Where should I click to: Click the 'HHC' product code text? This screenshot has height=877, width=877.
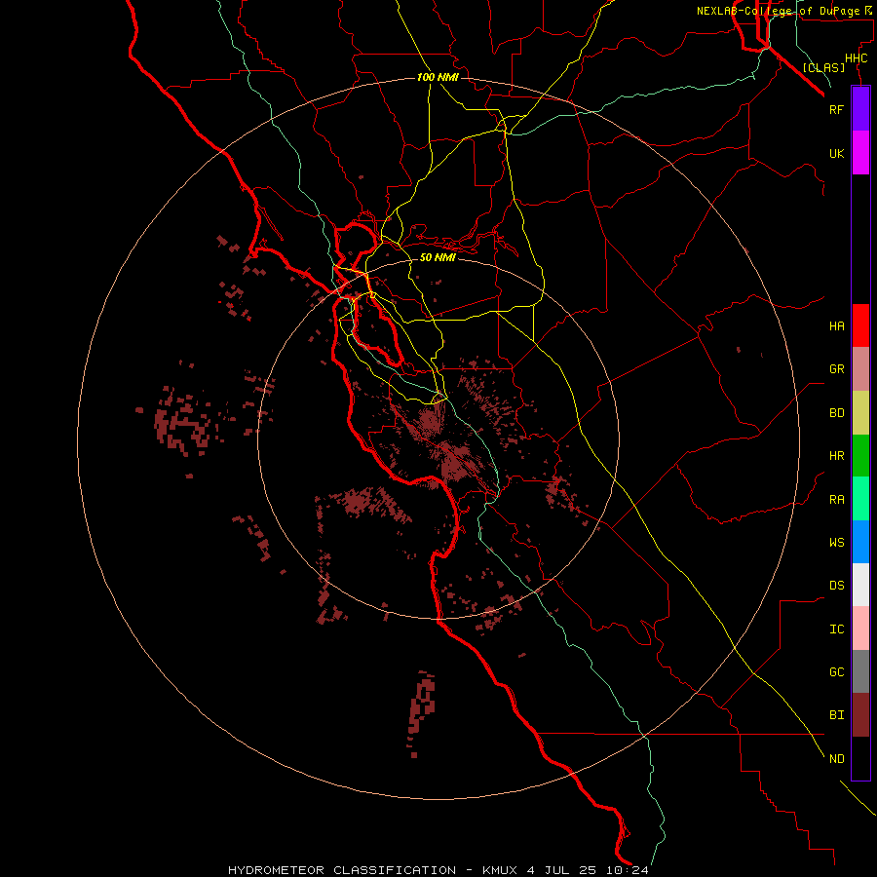point(856,58)
